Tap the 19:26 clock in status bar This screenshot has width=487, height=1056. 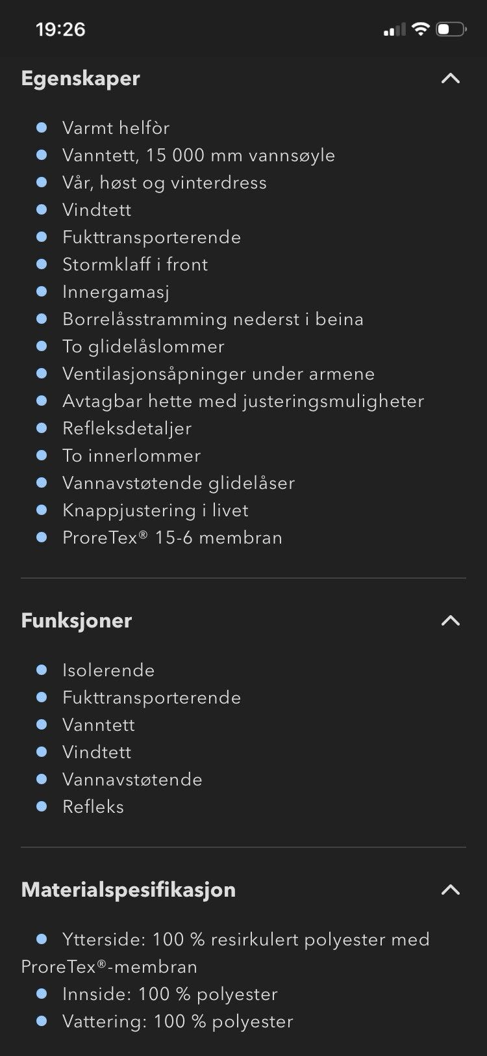[60, 29]
